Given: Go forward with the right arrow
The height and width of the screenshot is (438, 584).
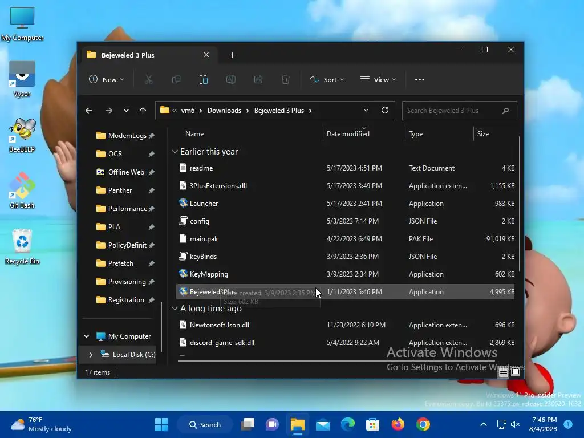Looking at the screenshot, I should click(108, 111).
